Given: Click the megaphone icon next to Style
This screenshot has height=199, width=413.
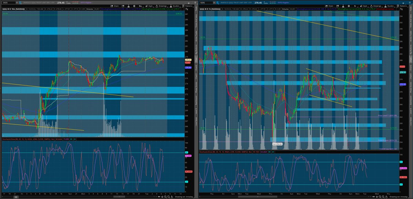Looking at the screenshot, I should point(147,5).
